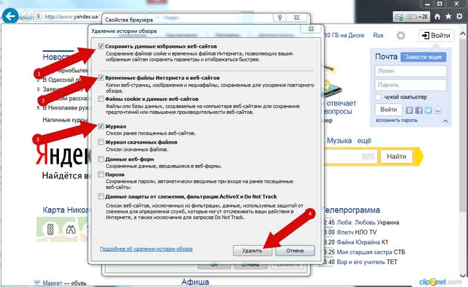Click in the Пароль input field
Viewport: 468px width, 287px height.
tap(410, 85)
